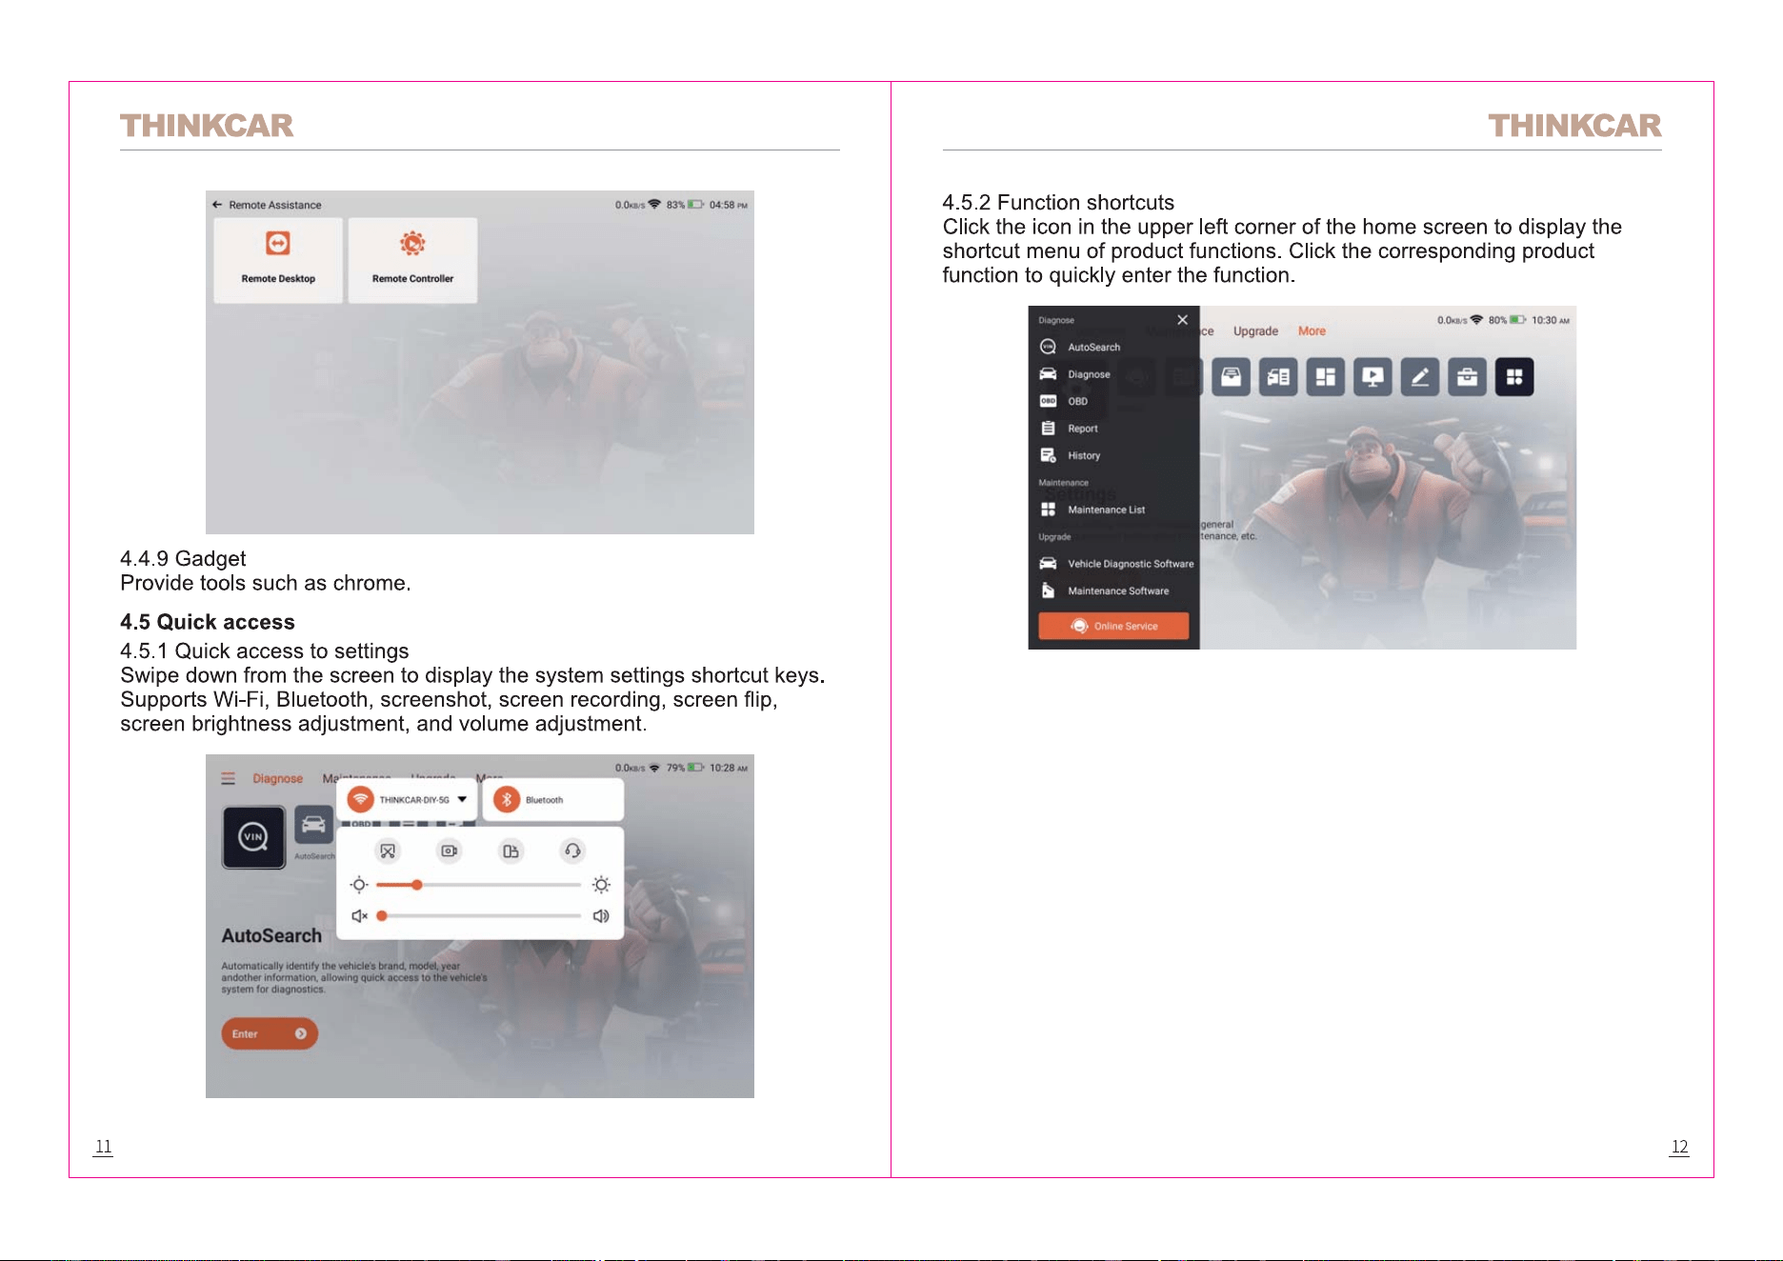Viewport: 1783px width, 1261px height.
Task: Open Report from the shortcut menu
Action: tap(1084, 429)
